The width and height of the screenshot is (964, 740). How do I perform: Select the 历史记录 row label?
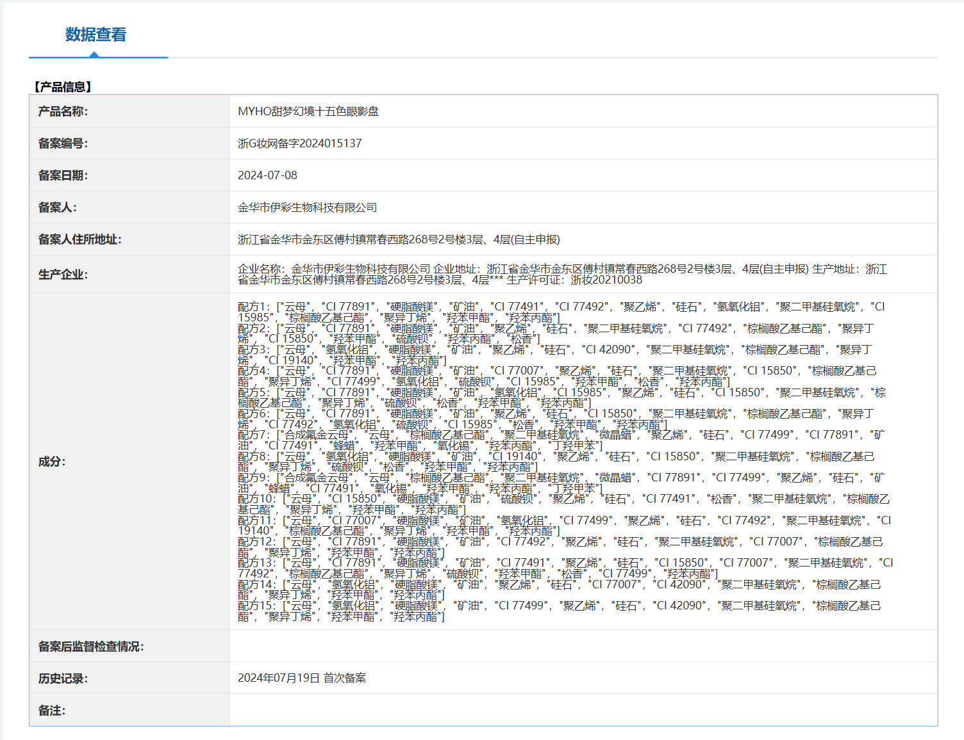63,679
